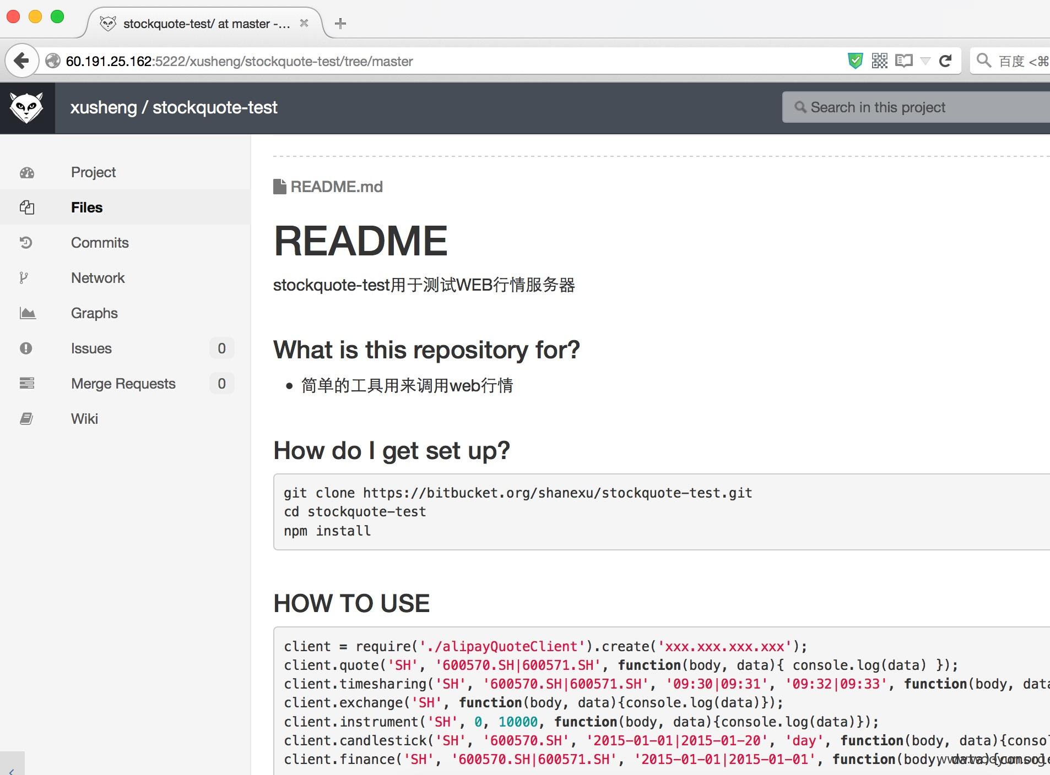The width and height of the screenshot is (1050, 775).
Task: Click the git clone command line
Action: click(518, 493)
